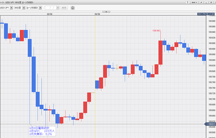Image resolution: width=216 pixels, height=138 pixels.
Task: Minimize the chart window
Action: point(206,2)
